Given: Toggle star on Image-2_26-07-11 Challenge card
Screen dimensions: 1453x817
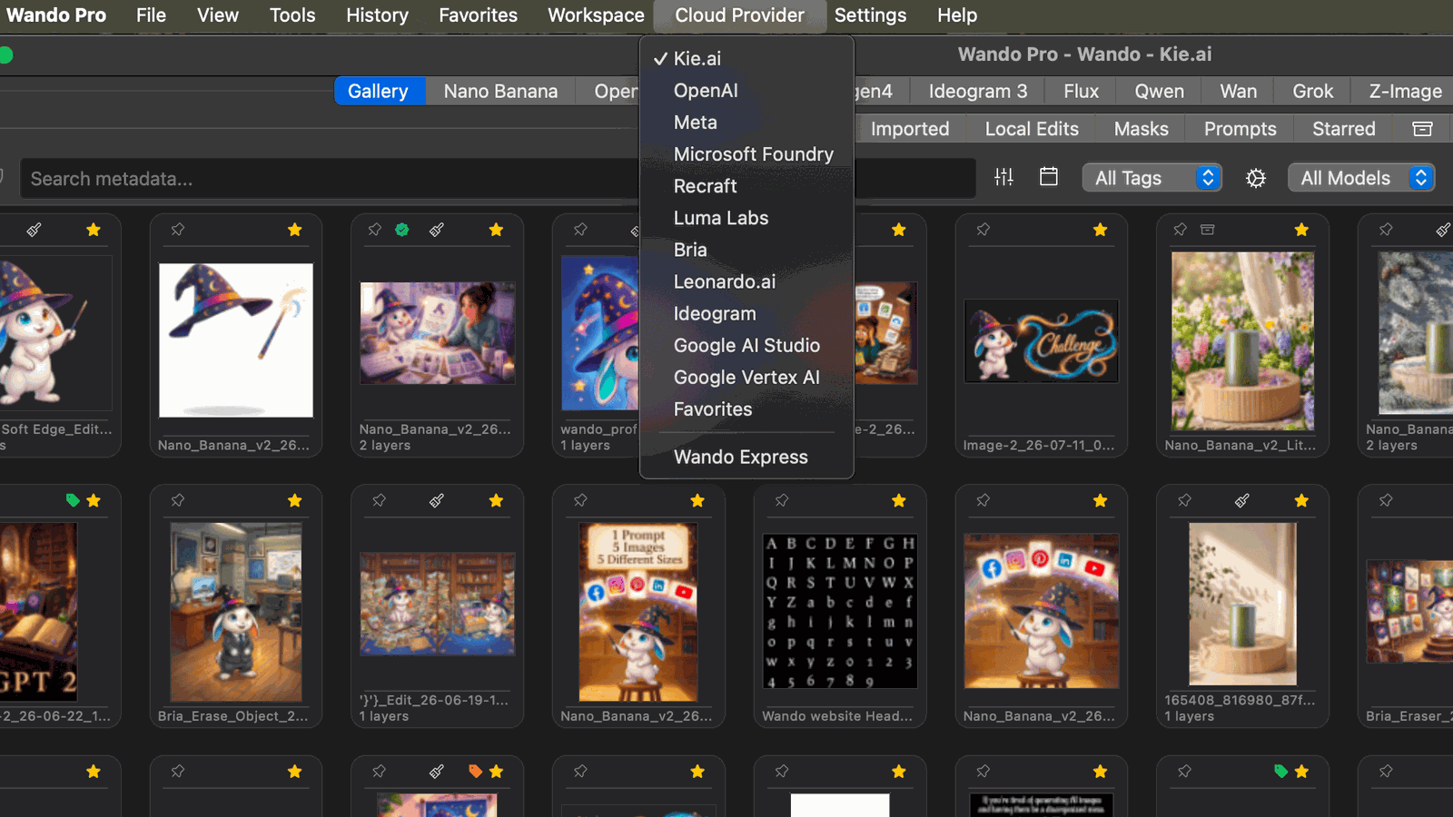Looking at the screenshot, I should pos(1100,230).
